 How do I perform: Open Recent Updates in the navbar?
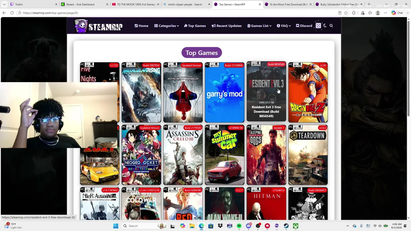point(227,26)
